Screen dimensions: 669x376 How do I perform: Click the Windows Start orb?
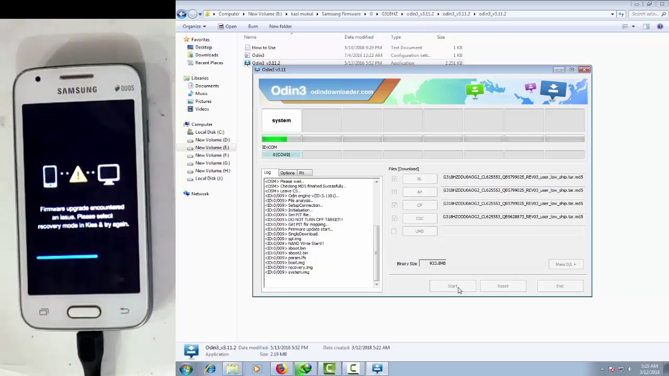pos(186,369)
